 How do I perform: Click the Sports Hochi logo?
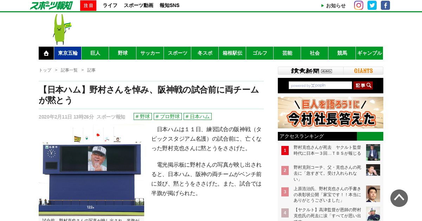pos(51,5)
